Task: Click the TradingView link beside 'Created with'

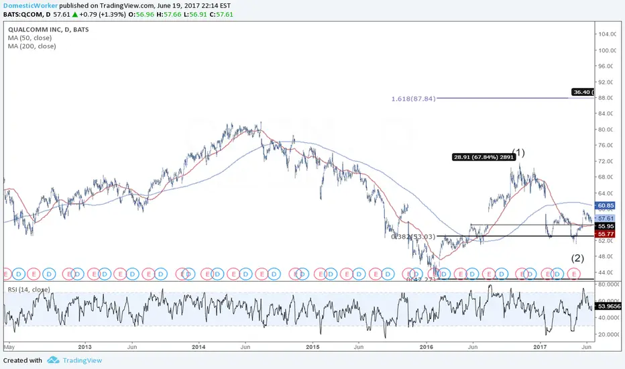Action: coord(82,360)
